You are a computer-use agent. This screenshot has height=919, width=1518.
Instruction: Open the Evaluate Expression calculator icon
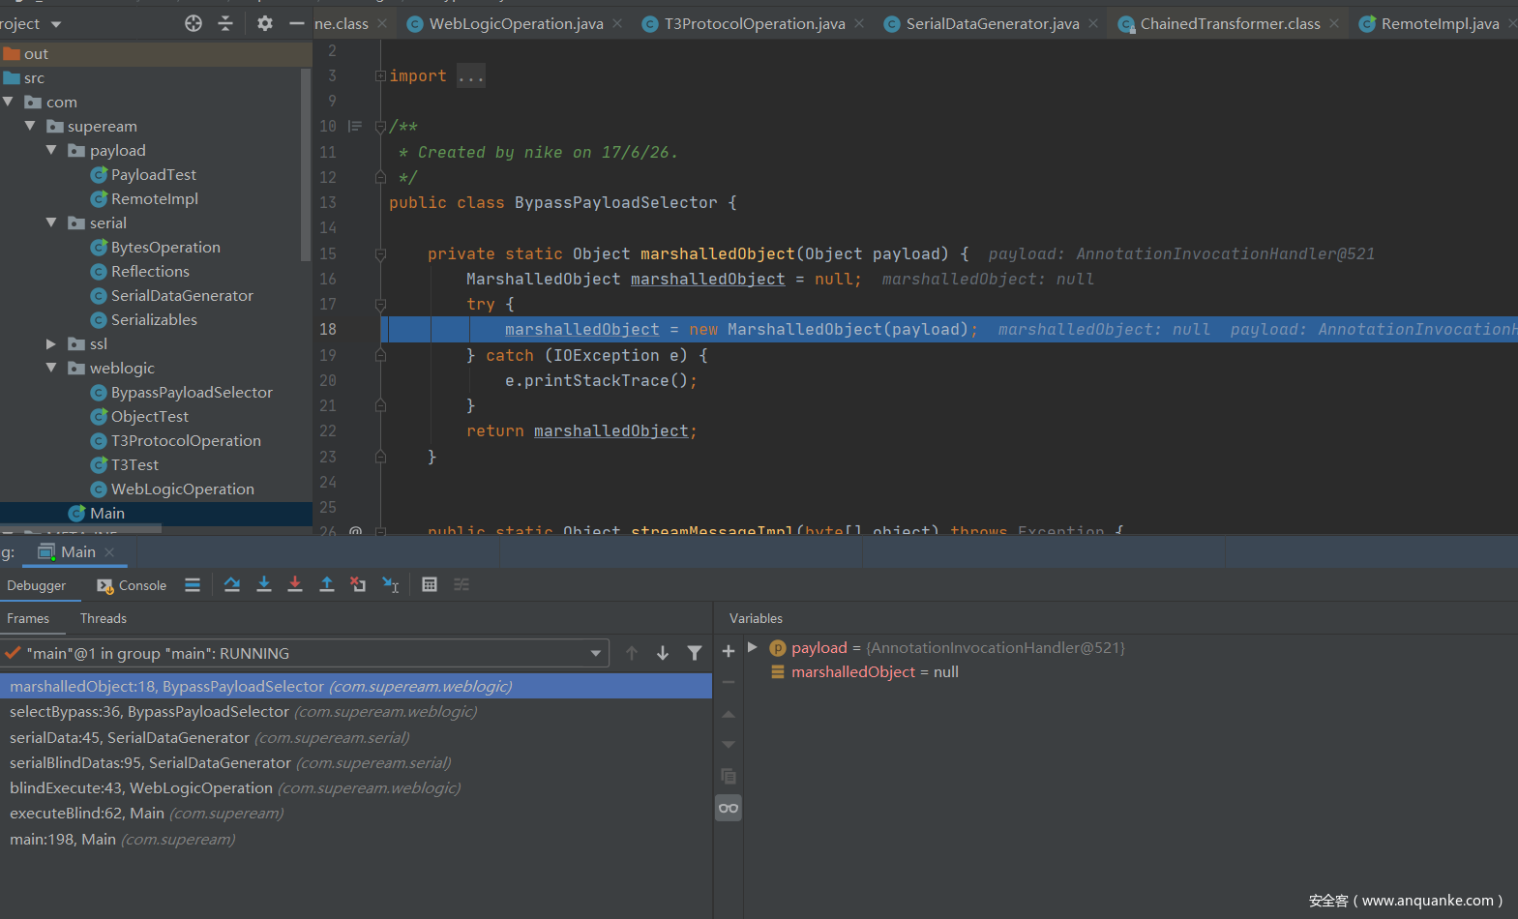pos(430,584)
